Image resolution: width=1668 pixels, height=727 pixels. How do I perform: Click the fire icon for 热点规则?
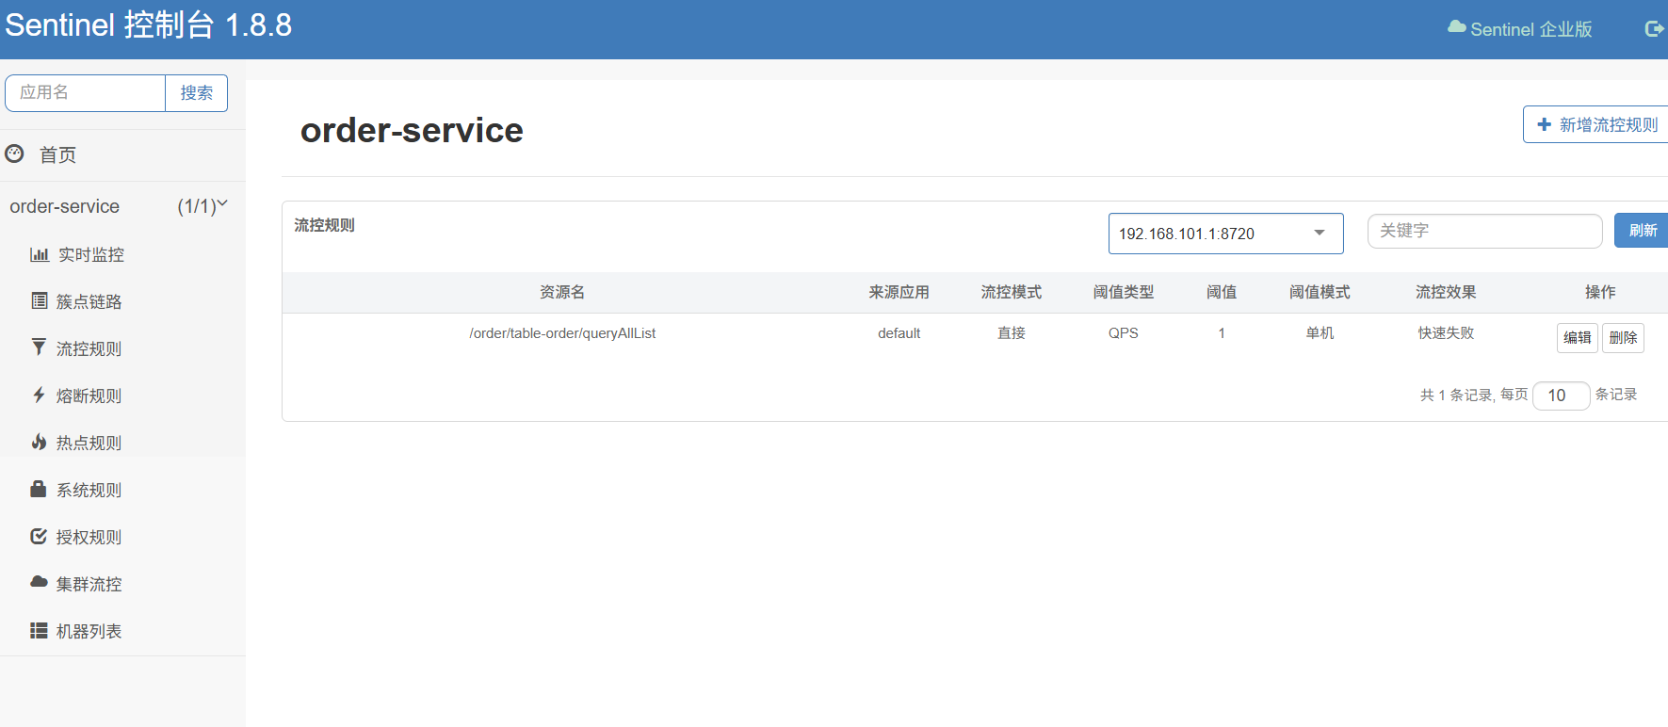[39, 442]
